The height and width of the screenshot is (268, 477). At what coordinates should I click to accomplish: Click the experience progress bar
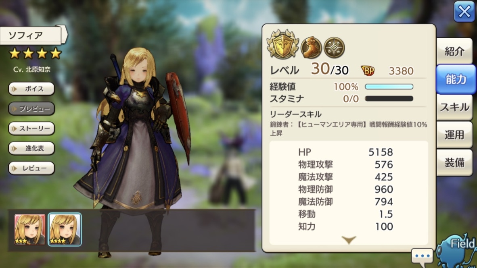click(x=389, y=87)
